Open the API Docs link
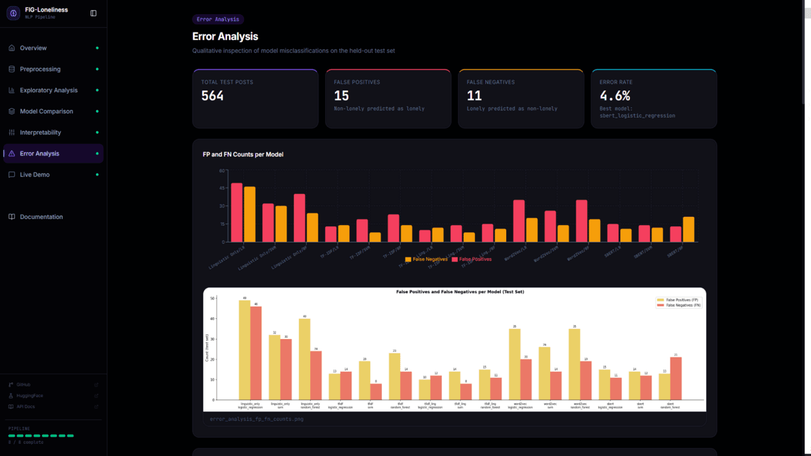This screenshot has width=811, height=456. tap(53, 407)
